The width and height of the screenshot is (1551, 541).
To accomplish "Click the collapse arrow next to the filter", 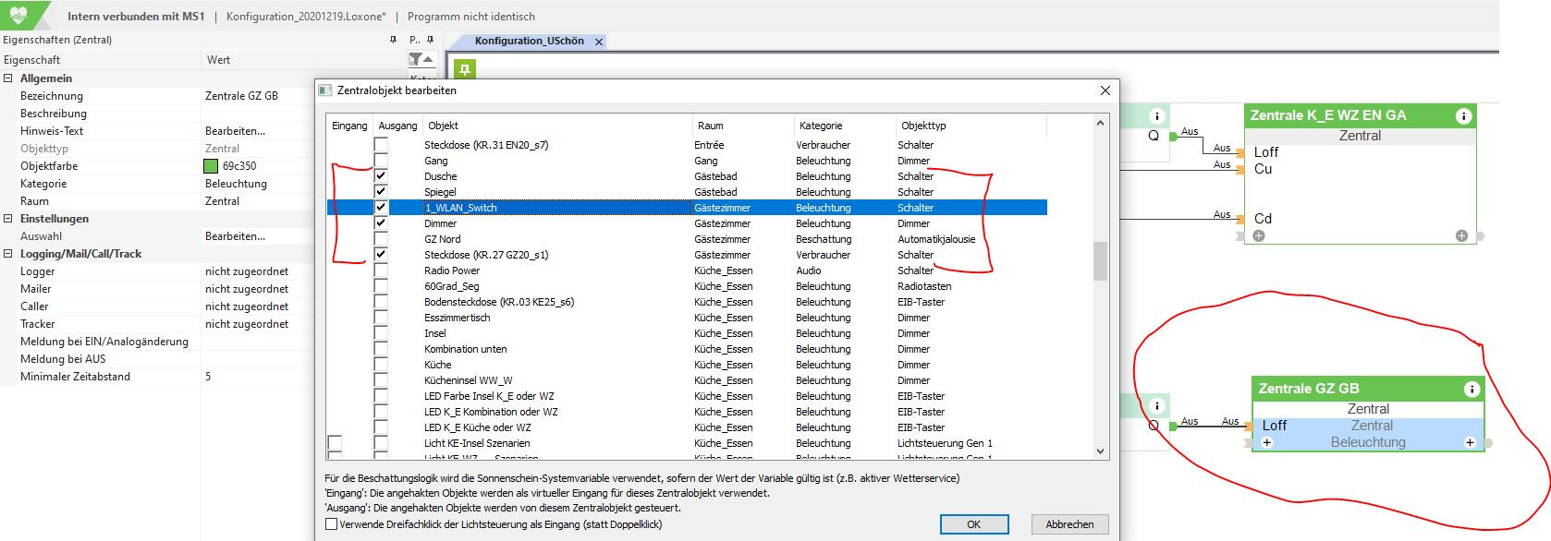I will coord(428,59).
